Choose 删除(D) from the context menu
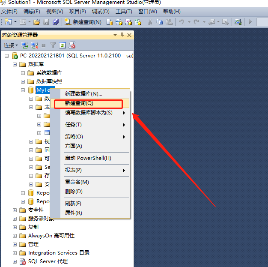268x267 pixels. click(90, 192)
